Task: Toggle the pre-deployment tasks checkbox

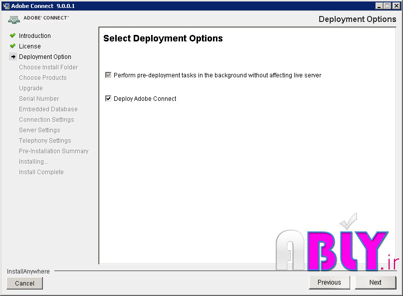Action: pos(108,75)
